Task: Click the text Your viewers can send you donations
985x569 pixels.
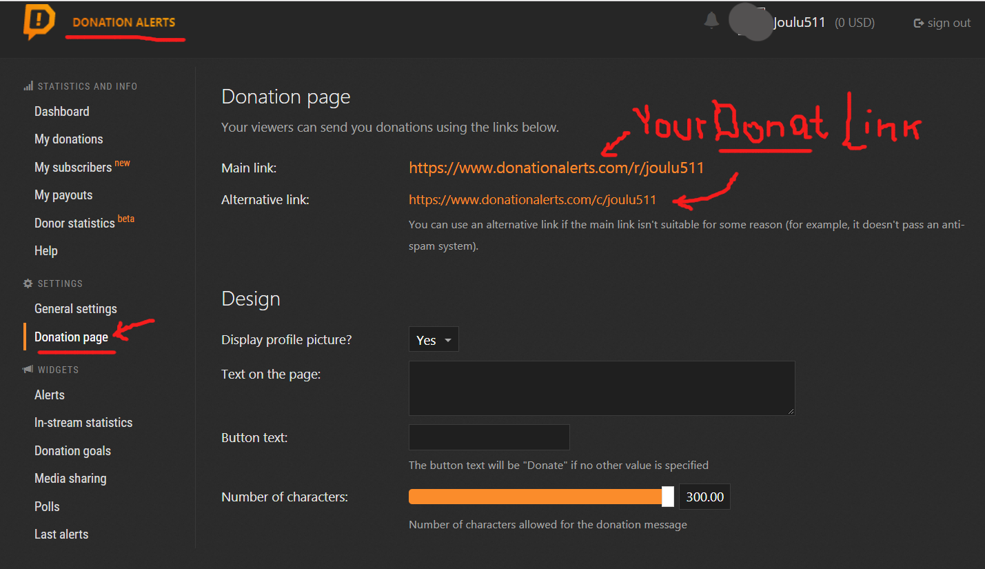Action: [390, 127]
